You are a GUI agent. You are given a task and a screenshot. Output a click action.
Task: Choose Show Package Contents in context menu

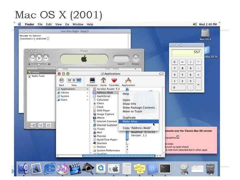tap(139, 108)
